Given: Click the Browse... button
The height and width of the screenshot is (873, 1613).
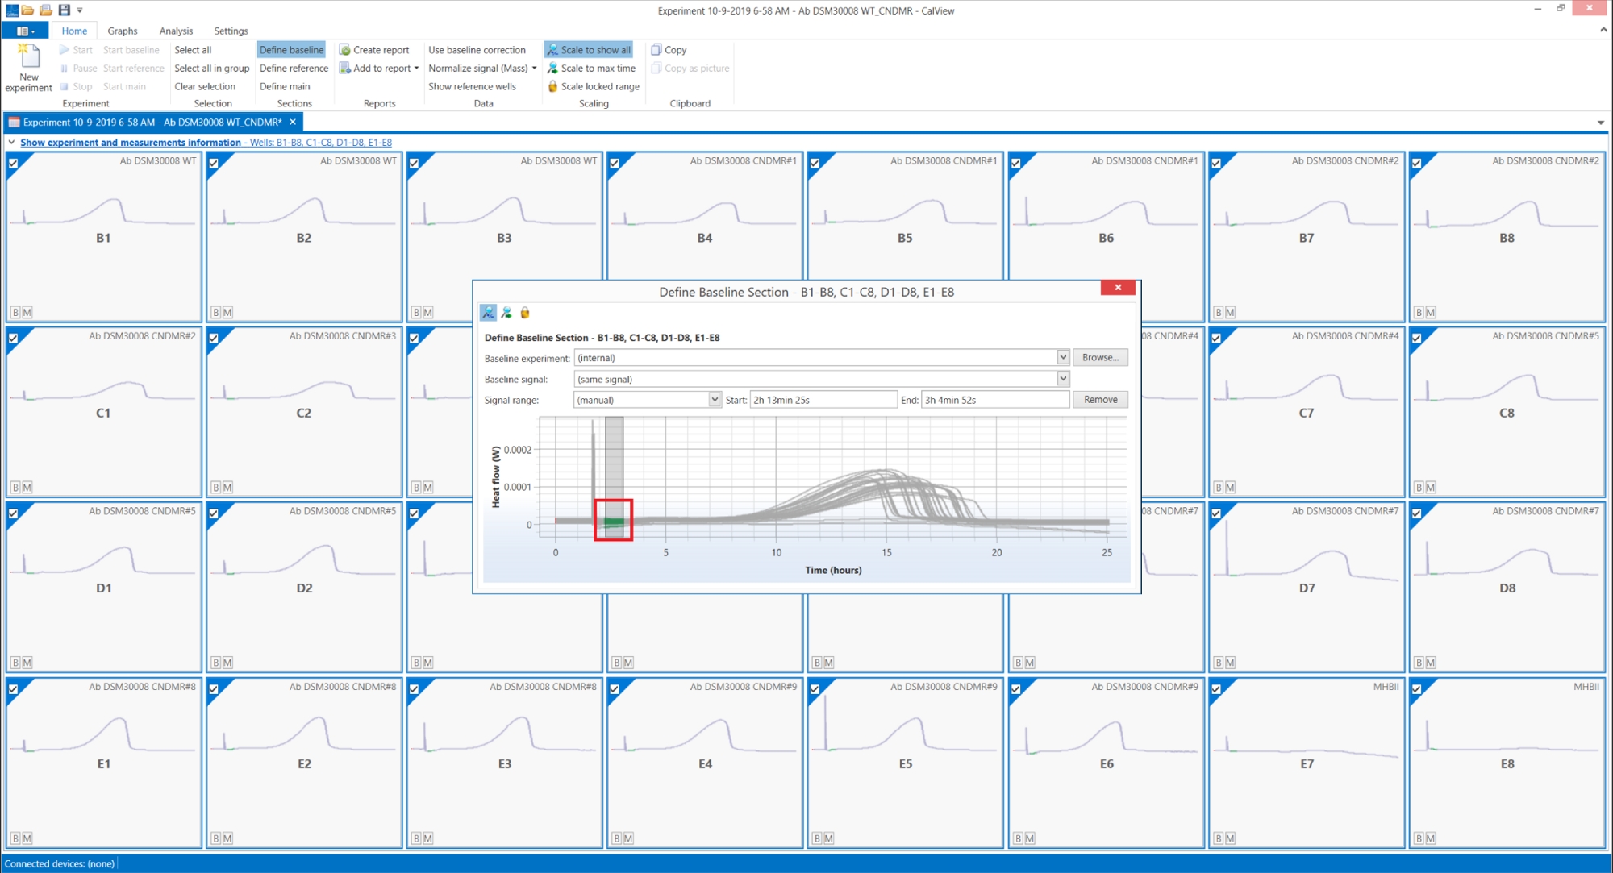Looking at the screenshot, I should tap(1100, 357).
